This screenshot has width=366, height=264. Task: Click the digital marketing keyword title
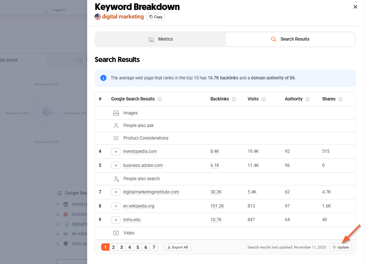point(123,17)
